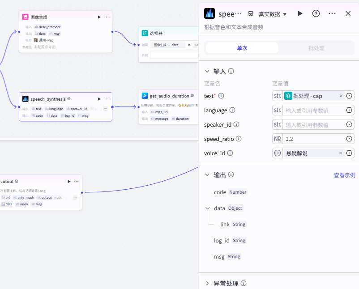Click the 图像生成 node pink icon
Image resolution: width=359 pixels, height=289 pixels.
(x=26, y=17)
